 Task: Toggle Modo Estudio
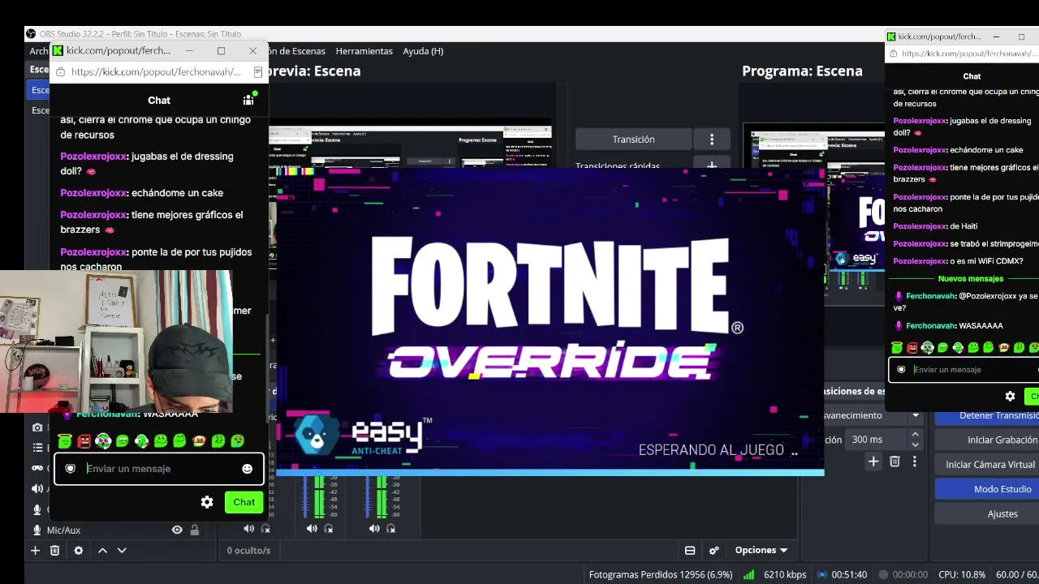pyautogui.click(x=987, y=489)
